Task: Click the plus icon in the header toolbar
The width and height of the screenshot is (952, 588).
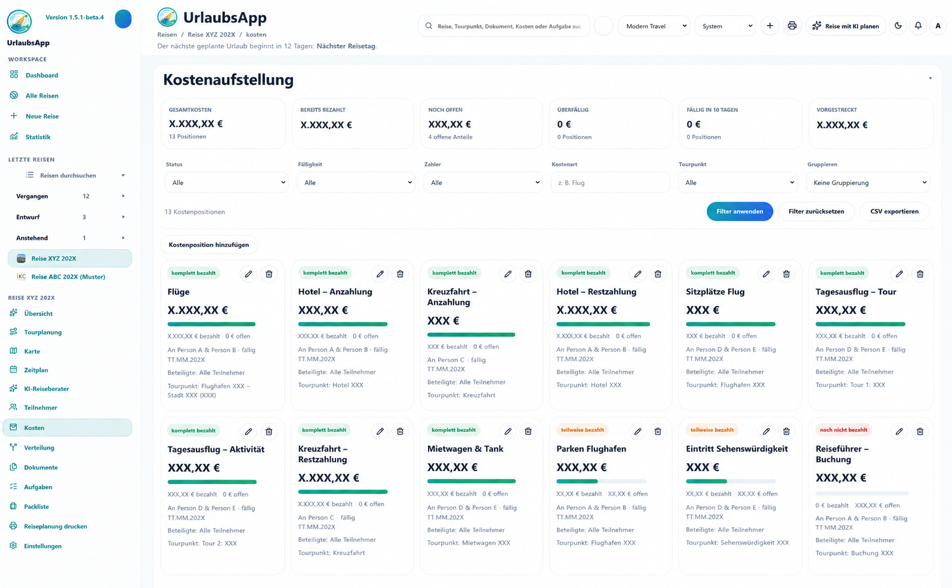Action: [770, 26]
